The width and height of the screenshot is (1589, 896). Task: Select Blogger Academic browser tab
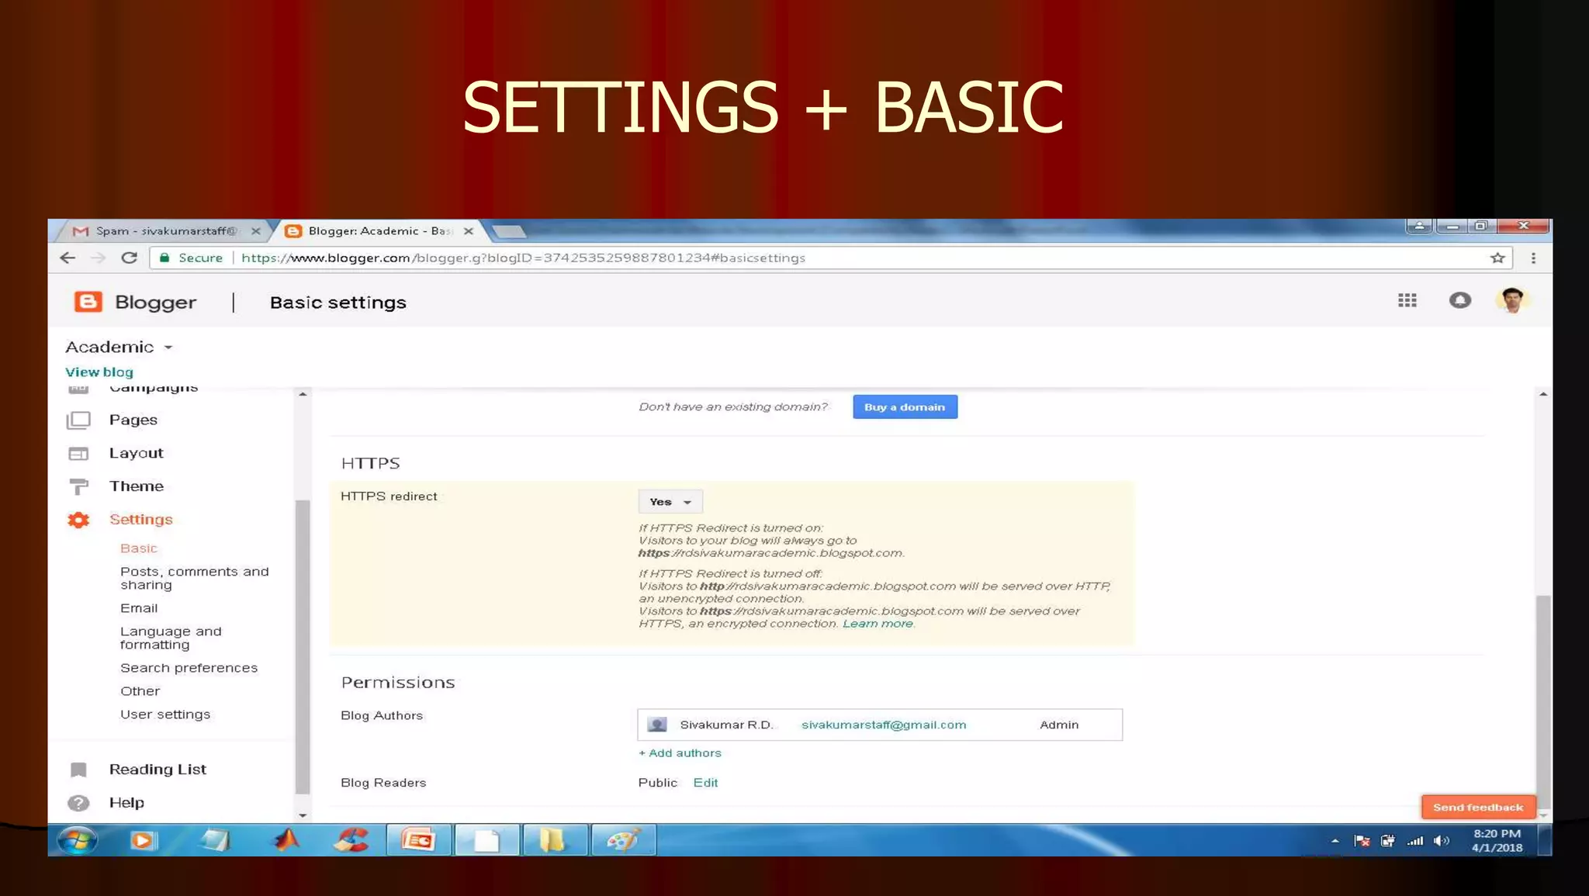coord(379,231)
